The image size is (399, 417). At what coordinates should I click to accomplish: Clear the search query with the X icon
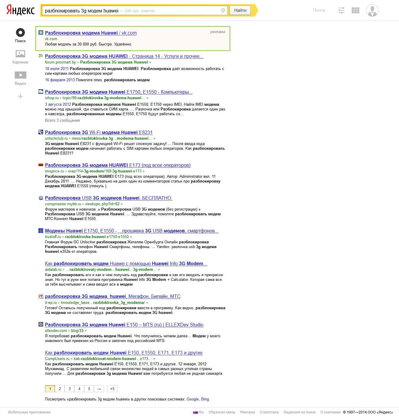click(x=223, y=10)
